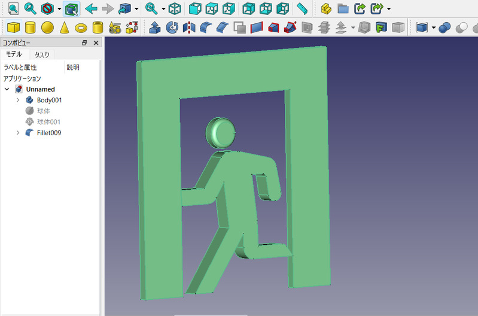Viewport: 478px width, 316px height.
Task: Click the Fit All view icon
Action: 13,8
